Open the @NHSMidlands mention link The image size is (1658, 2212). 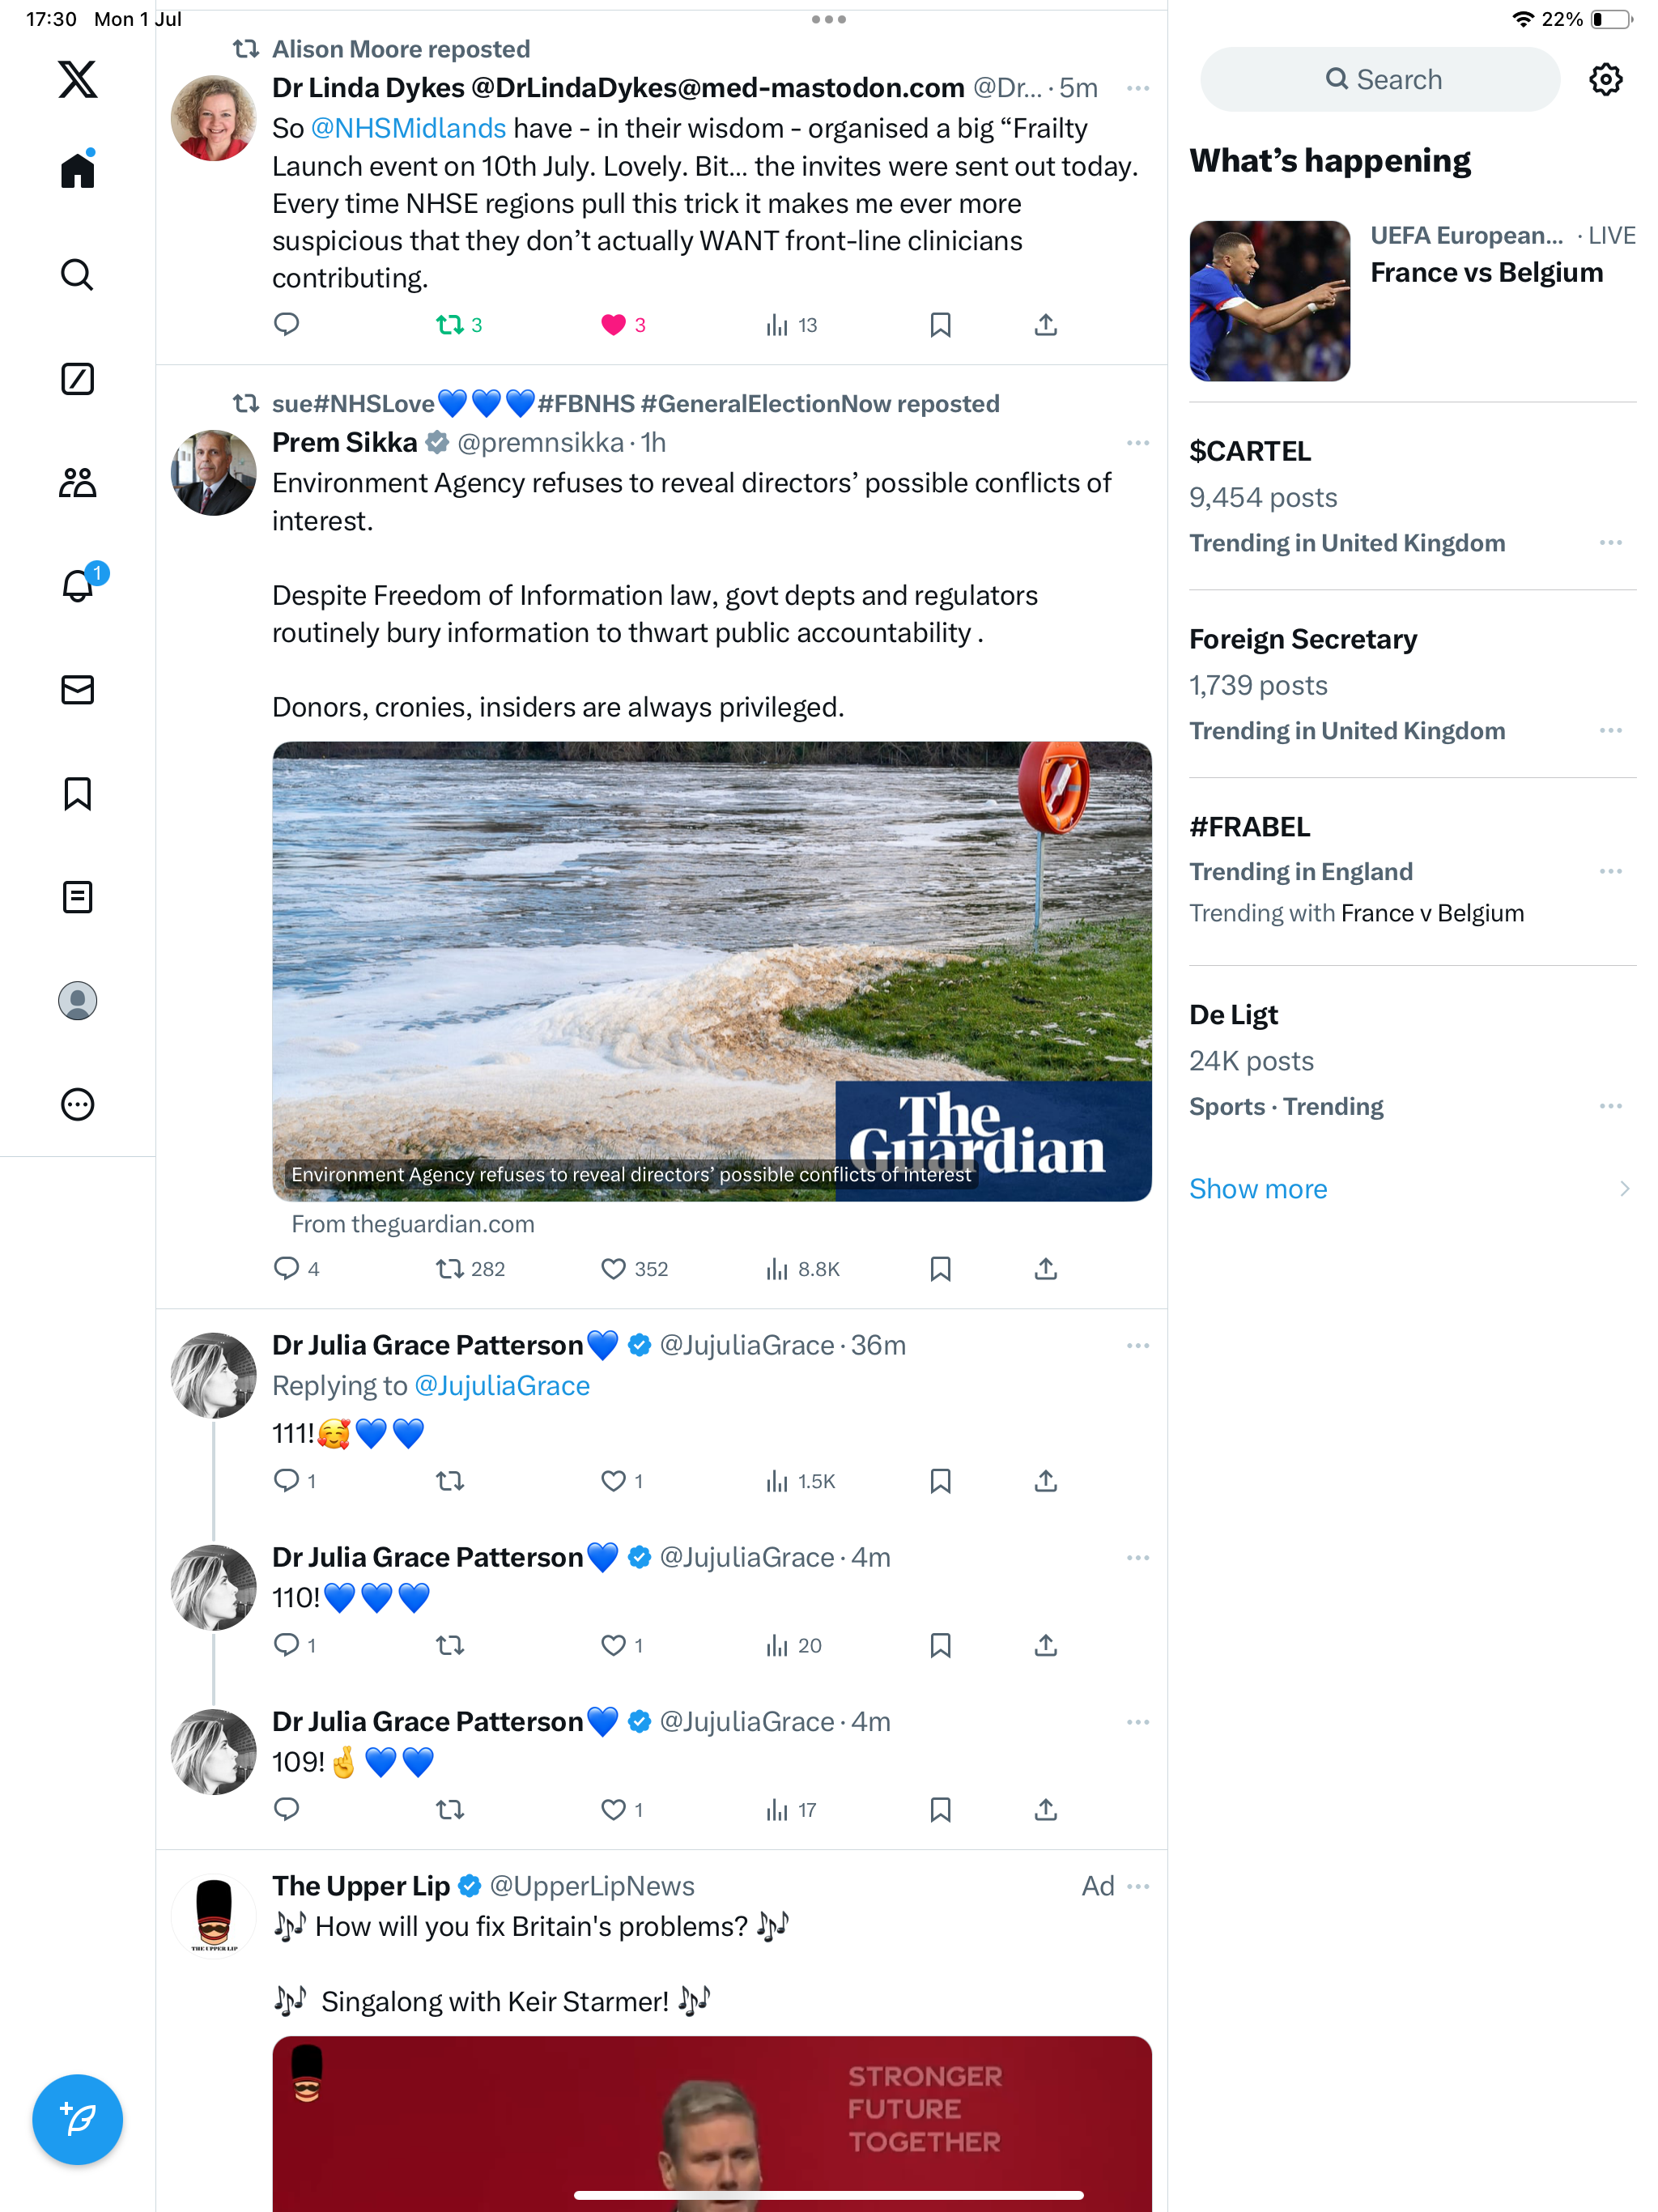pyautogui.click(x=408, y=129)
